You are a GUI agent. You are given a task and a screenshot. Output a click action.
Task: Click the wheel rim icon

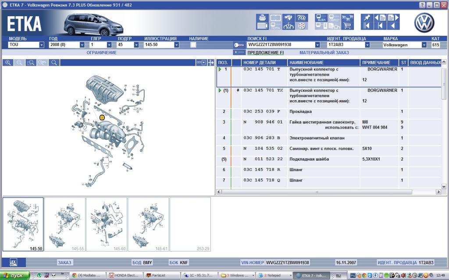coord(302,26)
